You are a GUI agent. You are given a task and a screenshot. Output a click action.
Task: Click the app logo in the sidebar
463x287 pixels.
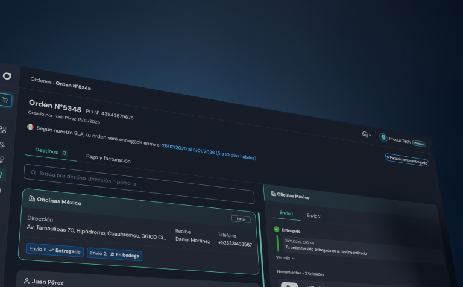[7, 76]
